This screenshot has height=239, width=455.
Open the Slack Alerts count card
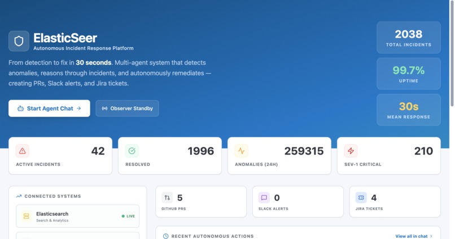click(298, 202)
